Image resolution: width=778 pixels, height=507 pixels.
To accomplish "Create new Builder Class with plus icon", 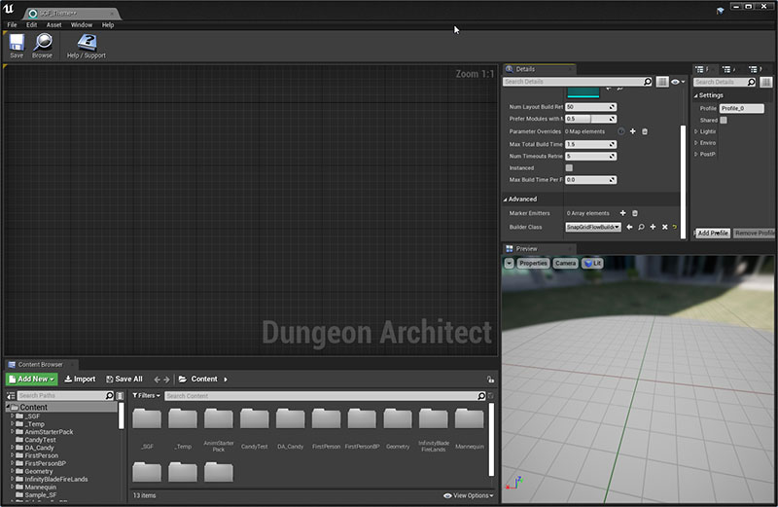I will pos(653,227).
